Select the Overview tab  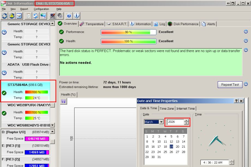click(68, 24)
